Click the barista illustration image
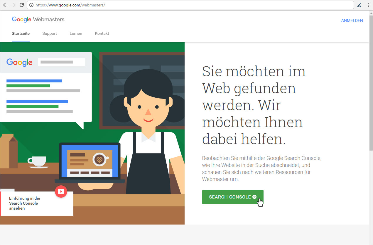 point(92,133)
